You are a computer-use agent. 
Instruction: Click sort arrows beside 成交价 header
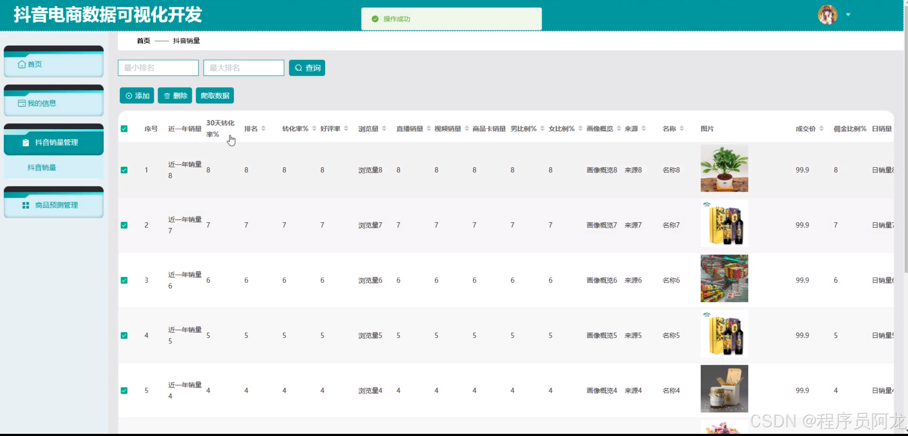pyautogui.click(x=821, y=129)
